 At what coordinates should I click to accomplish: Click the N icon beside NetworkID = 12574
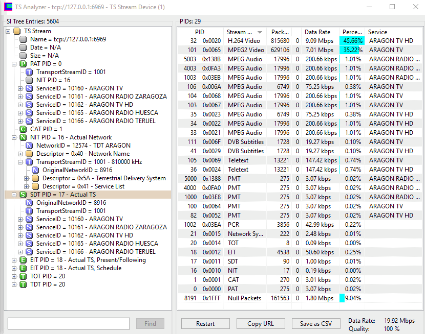[29, 146]
